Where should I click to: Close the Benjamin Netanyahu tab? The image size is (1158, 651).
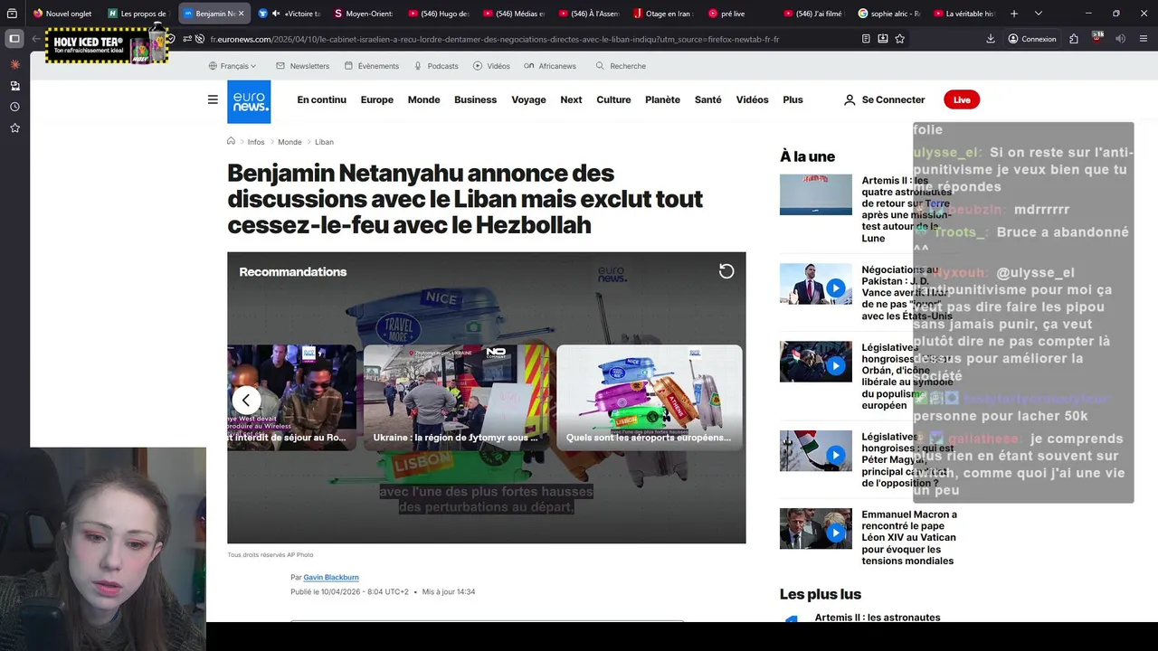pos(241,14)
